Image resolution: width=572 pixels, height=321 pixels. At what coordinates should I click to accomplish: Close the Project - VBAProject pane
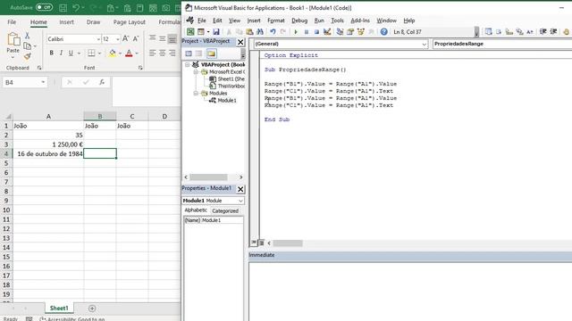pyautogui.click(x=240, y=42)
